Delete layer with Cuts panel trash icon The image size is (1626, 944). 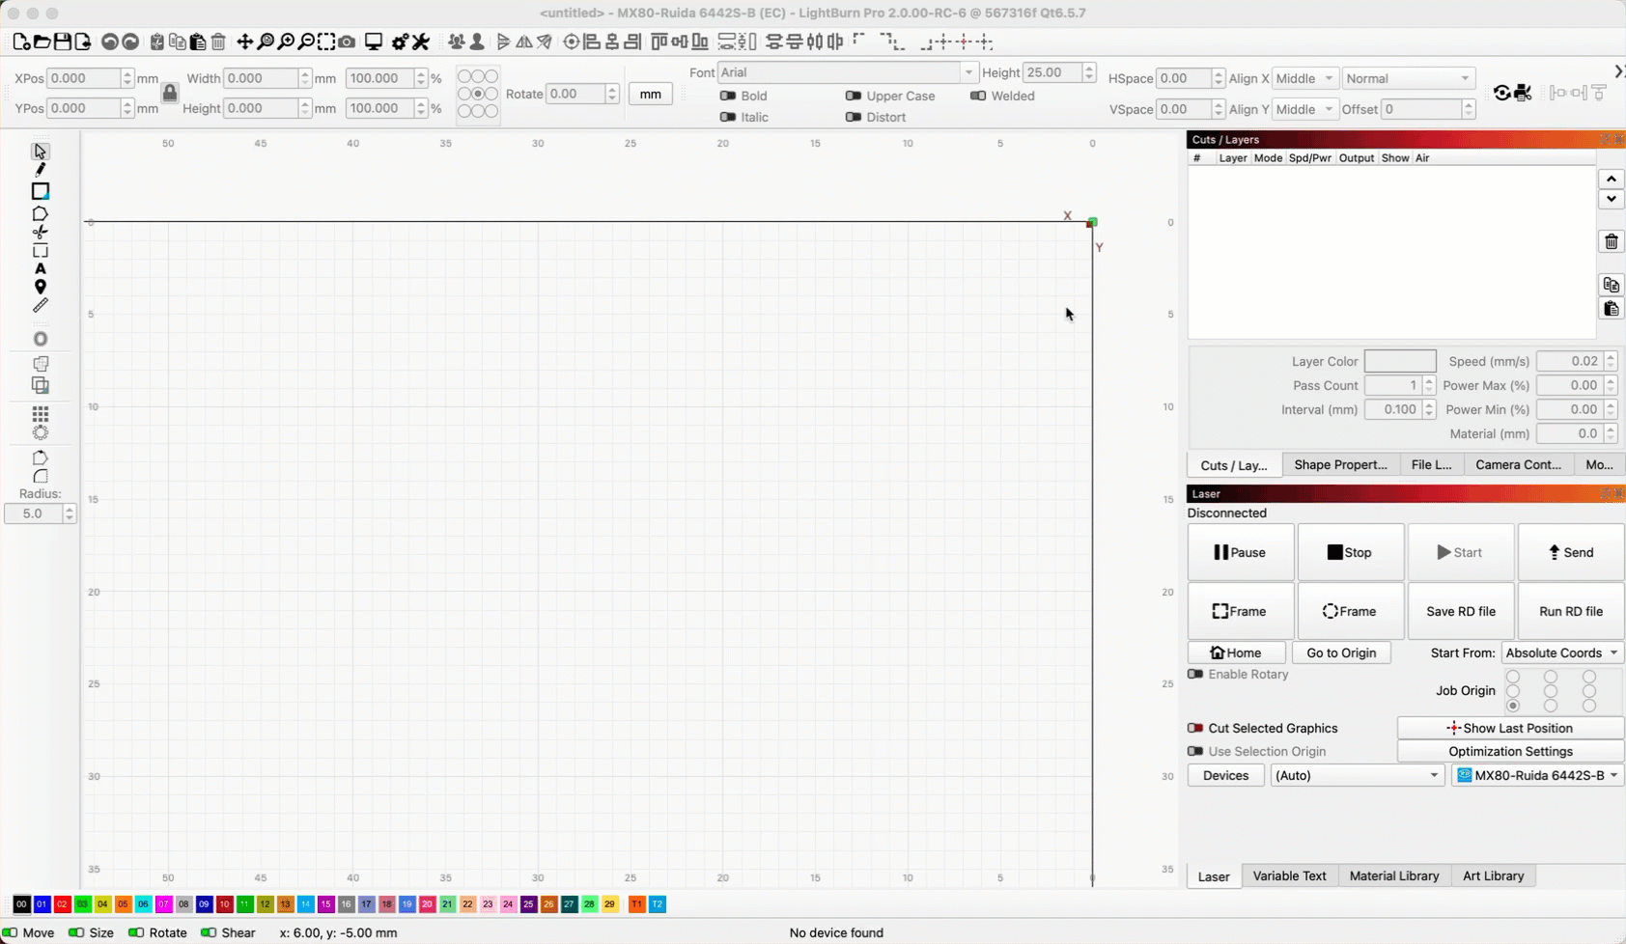coord(1611,241)
